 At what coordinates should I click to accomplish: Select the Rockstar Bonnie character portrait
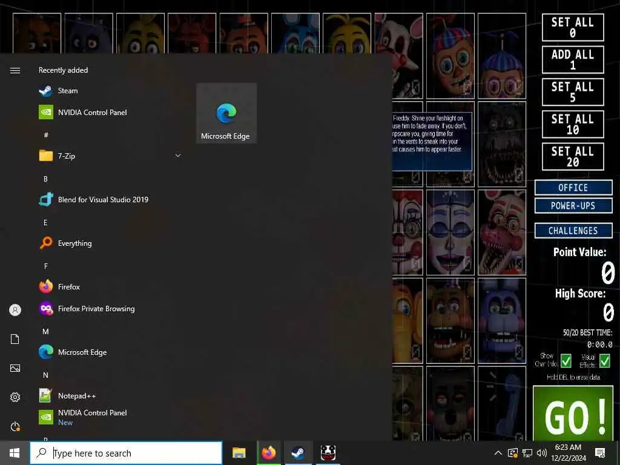[502, 321]
